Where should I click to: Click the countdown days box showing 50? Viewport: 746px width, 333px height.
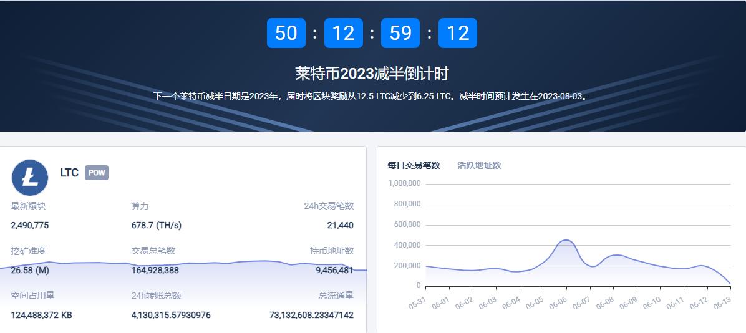point(286,33)
